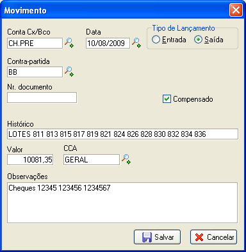This screenshot has height=252, width=246.
Task: Click the Contra-partida field containing BB
Action: tap(35, 72)
